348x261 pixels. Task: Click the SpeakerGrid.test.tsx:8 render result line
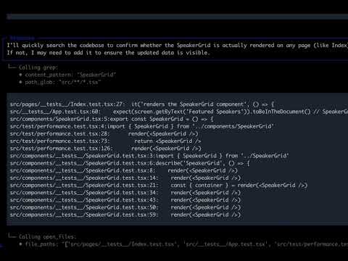124,170
